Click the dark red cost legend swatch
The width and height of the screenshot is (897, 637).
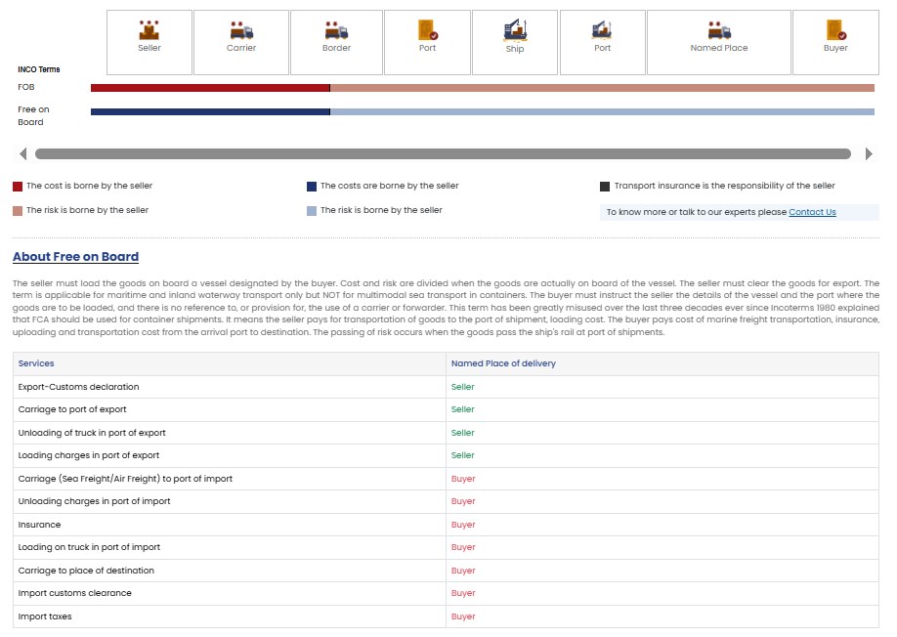pos(18,187)
